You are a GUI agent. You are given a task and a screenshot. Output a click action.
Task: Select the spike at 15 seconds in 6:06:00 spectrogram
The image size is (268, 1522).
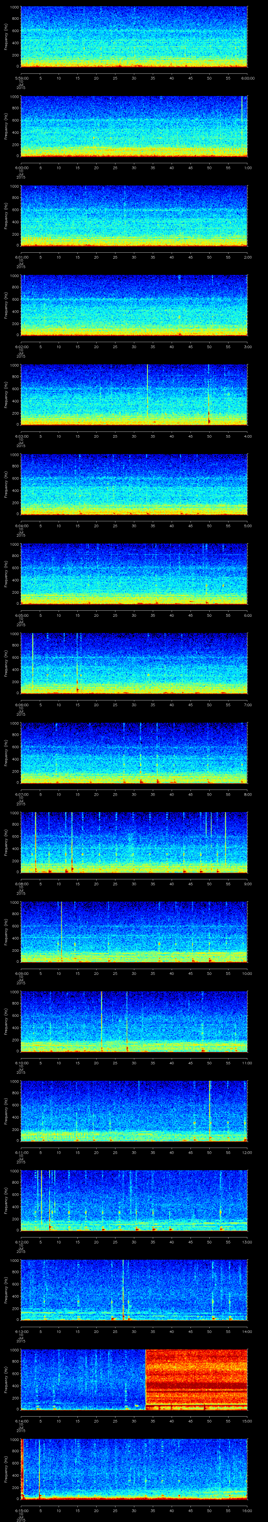[77, 662]
